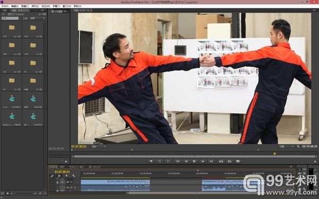319x199 pixels.
Task: Click the Program monitor timecode 01:47:55:01
Action: tap(79, 146)
